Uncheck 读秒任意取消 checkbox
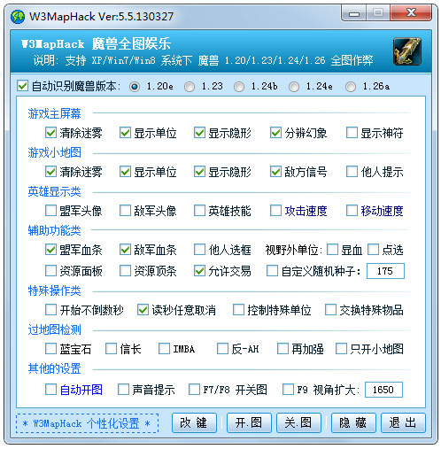 pyautogui.click(x=143, y=310)
